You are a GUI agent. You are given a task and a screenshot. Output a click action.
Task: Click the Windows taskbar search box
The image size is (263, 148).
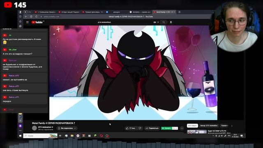[x=40, y=136]
